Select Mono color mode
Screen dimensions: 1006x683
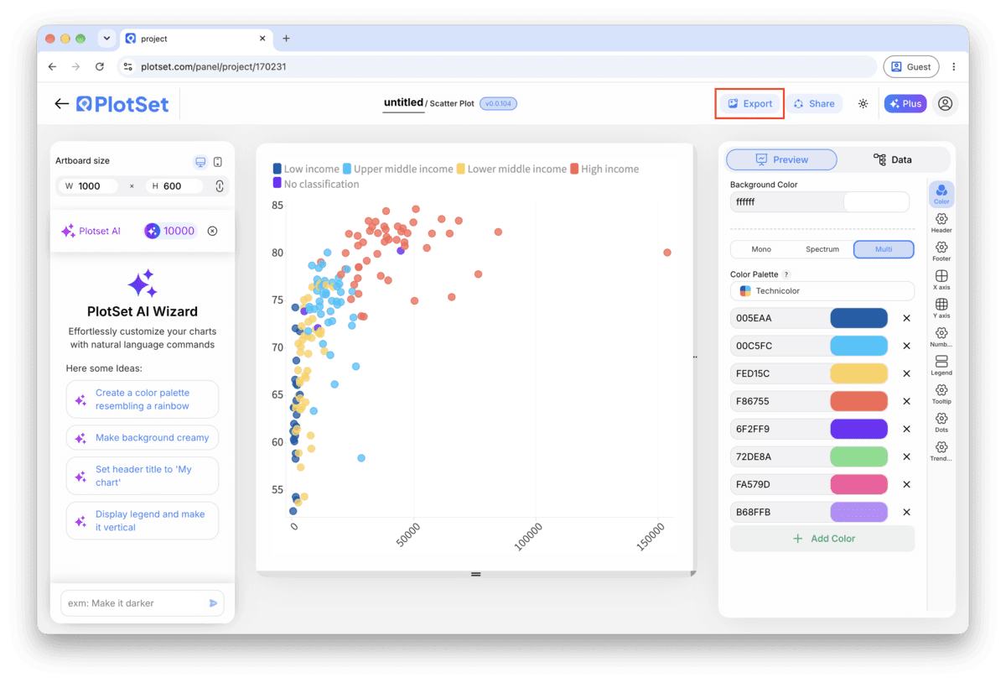[761, 249]
